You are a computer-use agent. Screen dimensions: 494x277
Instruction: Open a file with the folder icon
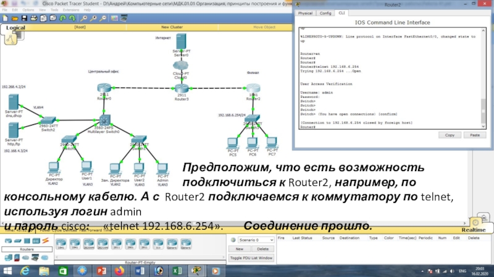(x=14, y=18)
